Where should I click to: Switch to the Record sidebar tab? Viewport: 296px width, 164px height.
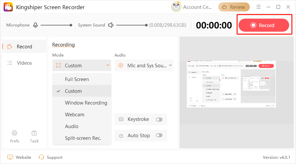tap(24, 46)
